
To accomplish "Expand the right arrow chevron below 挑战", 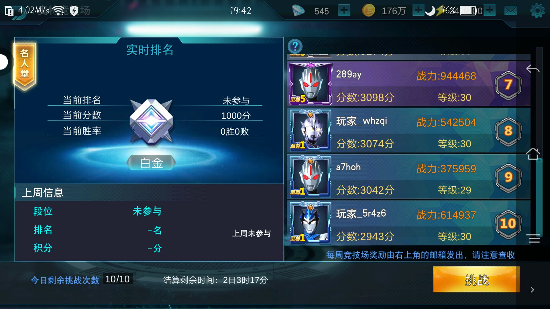I will [x=532, y=290].
